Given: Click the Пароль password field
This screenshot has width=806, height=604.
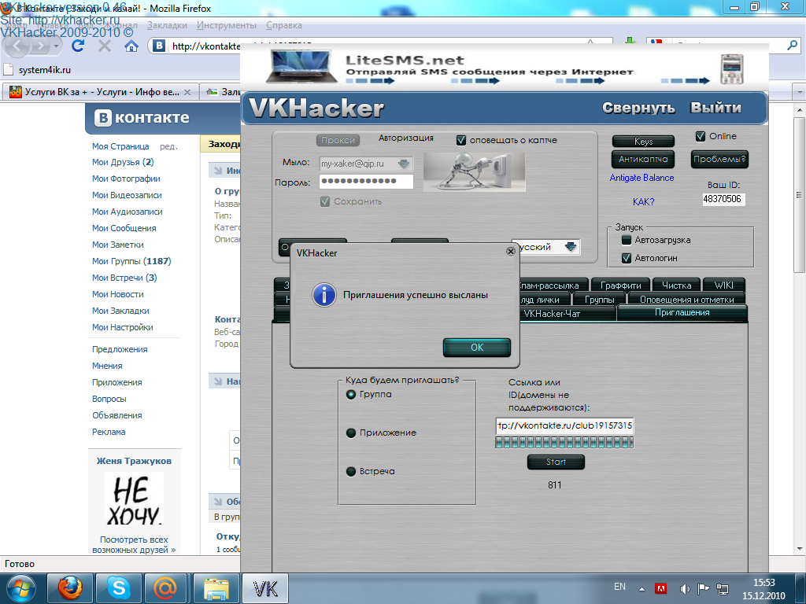Looking at the screenshot, I should [x=366, y=182].
